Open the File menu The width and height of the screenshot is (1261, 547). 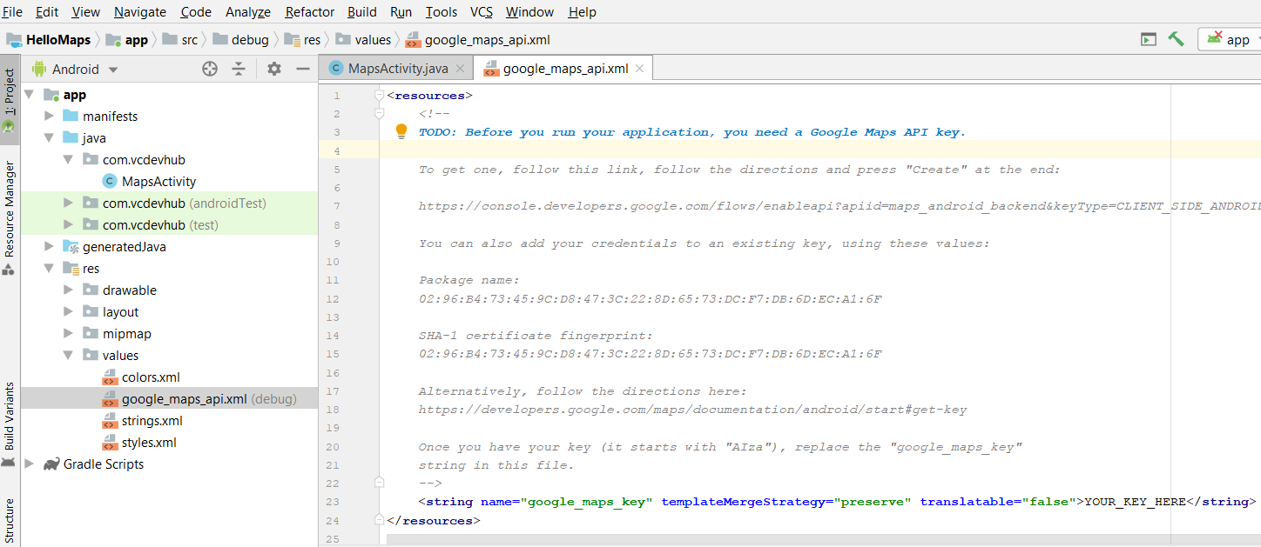[12, 11]
